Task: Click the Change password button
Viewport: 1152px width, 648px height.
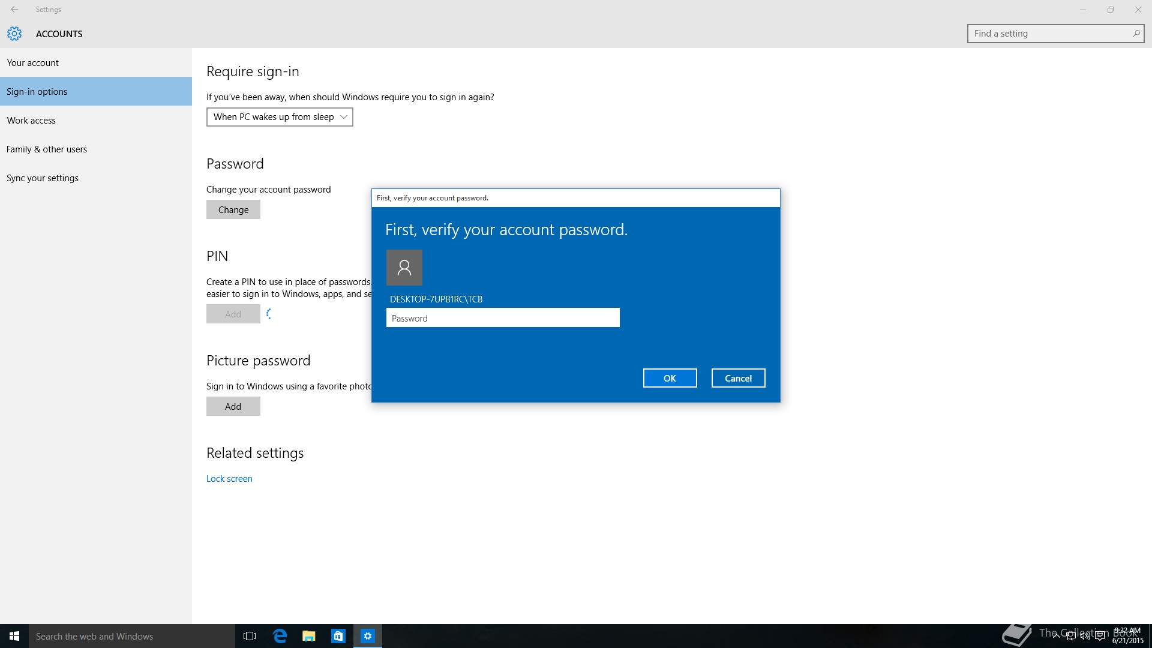Action: (x=233, y=209)
